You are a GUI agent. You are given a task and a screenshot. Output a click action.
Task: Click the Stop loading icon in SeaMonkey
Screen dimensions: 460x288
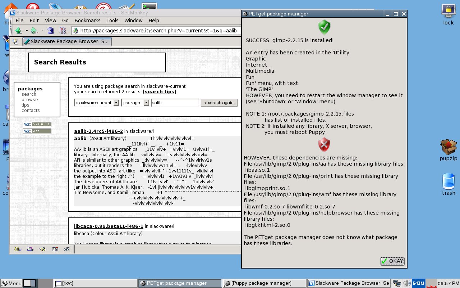click(x=63, y=31)
